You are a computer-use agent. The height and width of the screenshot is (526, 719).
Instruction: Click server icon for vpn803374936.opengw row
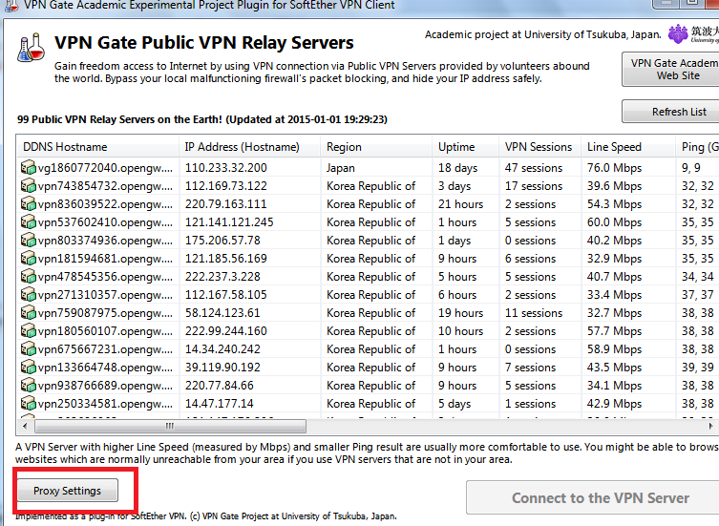tap(29, 240)
